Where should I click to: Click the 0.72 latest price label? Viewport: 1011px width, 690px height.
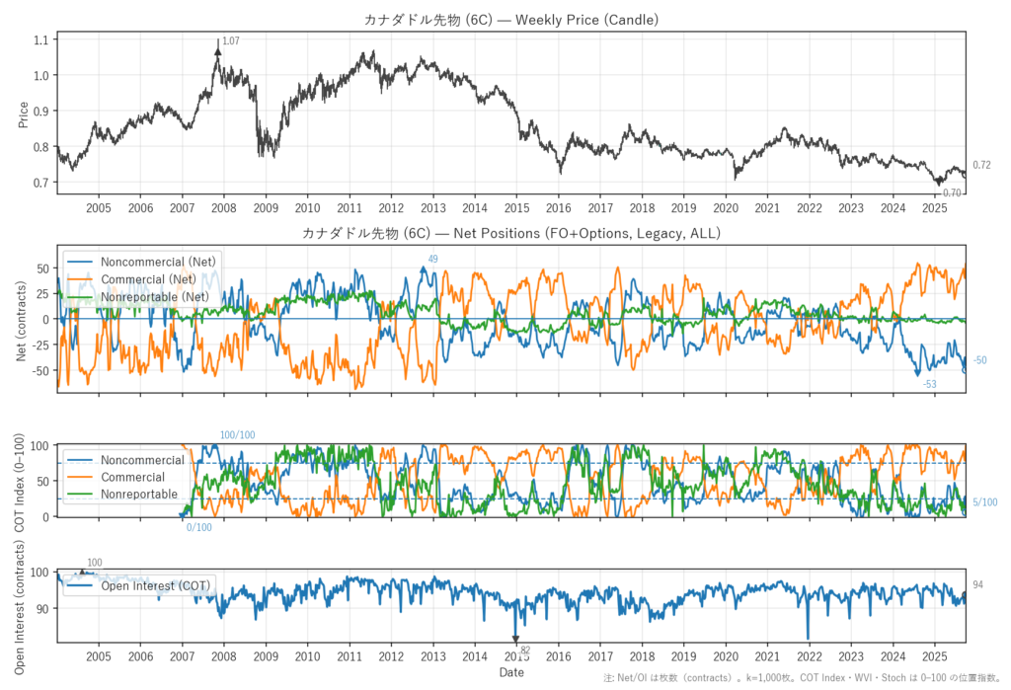981,165
